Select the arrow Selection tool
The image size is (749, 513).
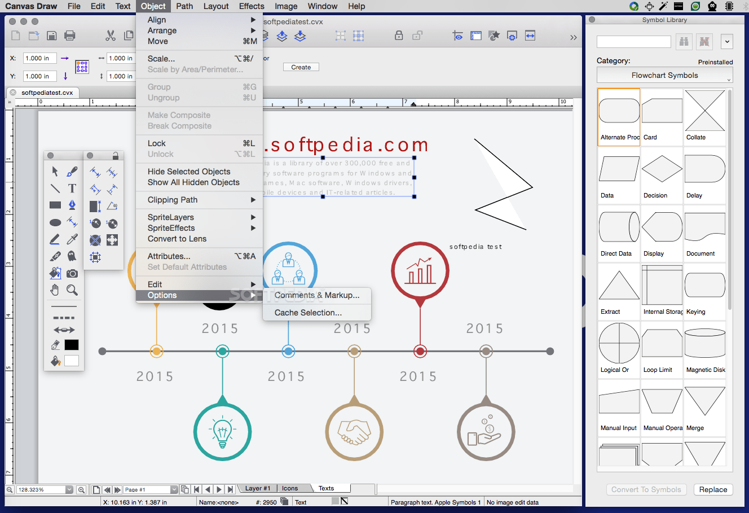coord(55,172)
